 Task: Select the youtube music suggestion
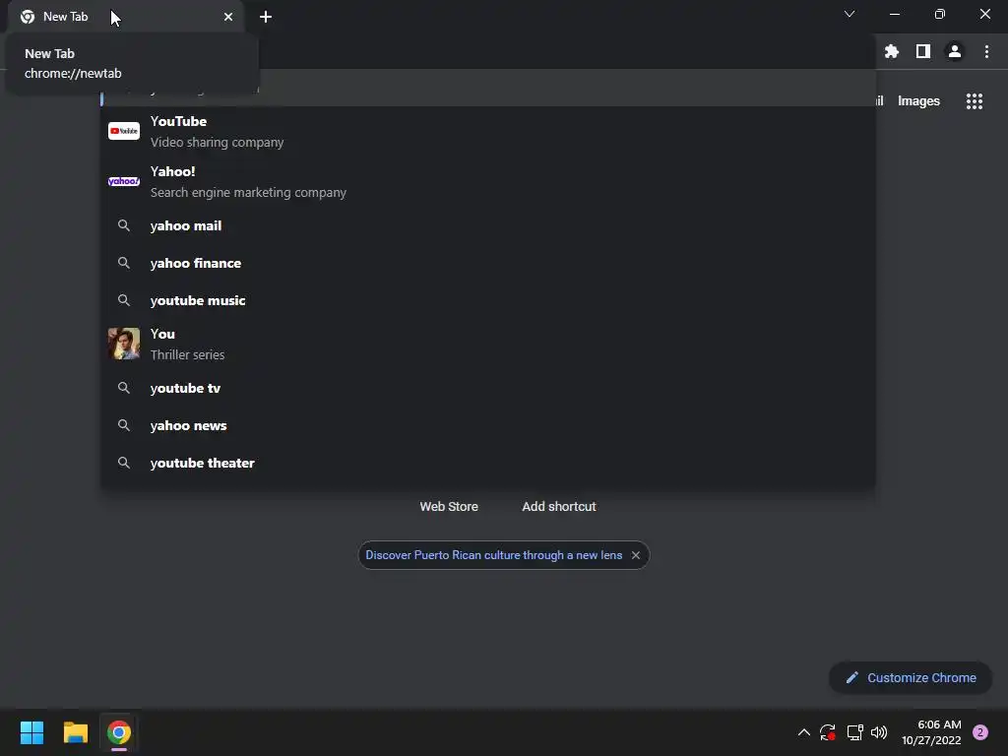(x=487, y=300)
